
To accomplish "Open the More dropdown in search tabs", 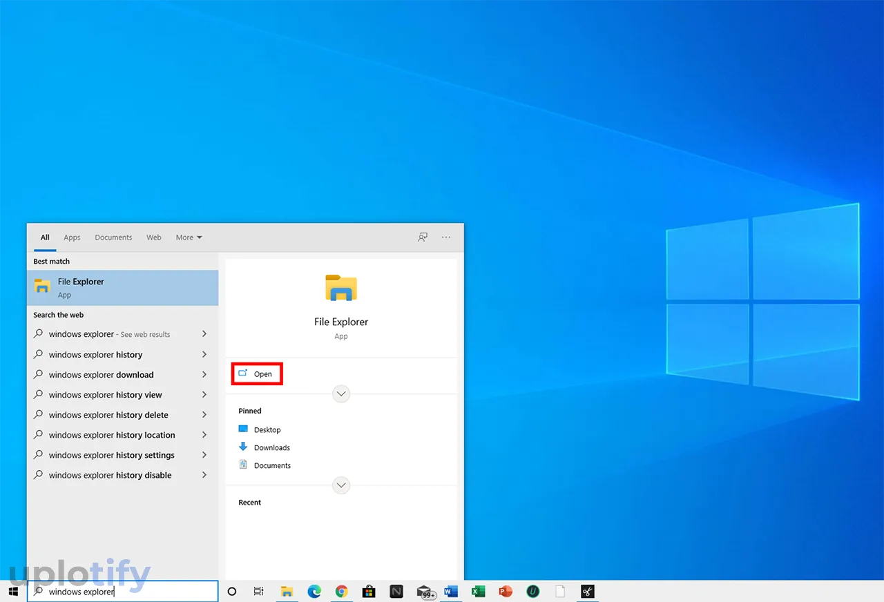I will click(x=189, y=237).
